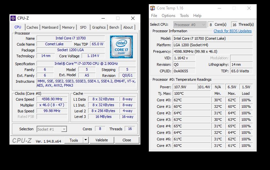Minimize the CPU-Z window
Viewport: 270px width, 170px height.
point(103,18)
